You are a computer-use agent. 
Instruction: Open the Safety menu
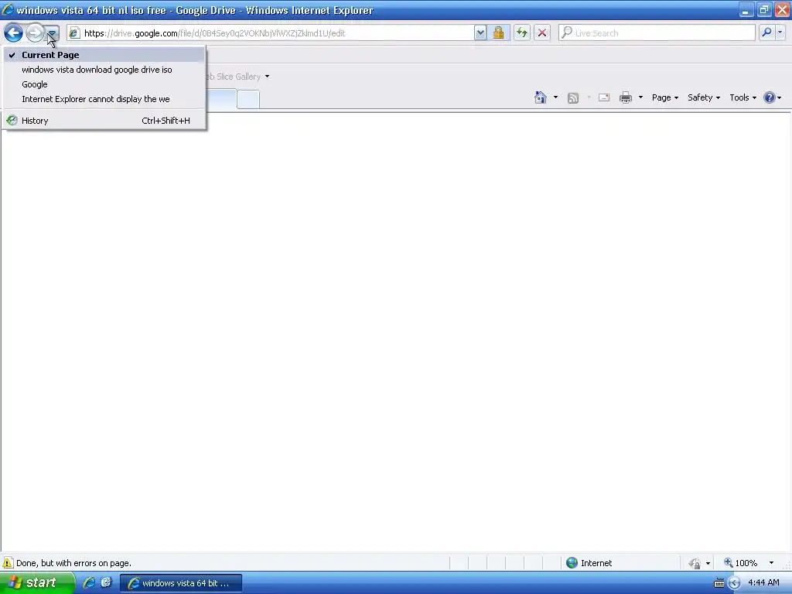pyautogui.click(x=704, y=97)
